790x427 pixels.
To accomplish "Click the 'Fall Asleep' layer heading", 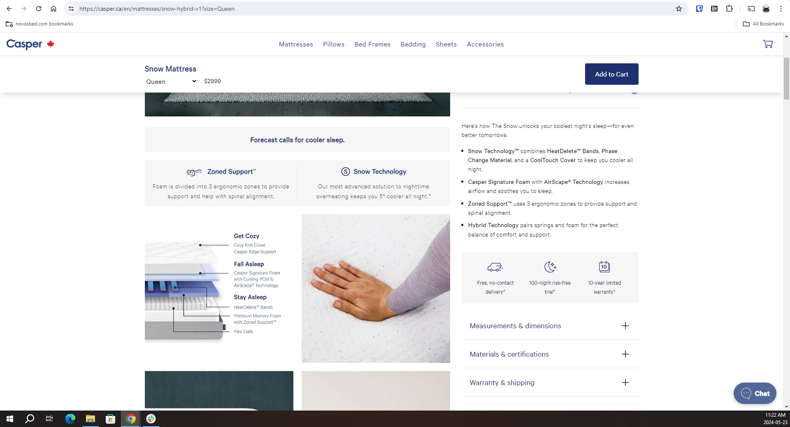I will click(249, 264).
